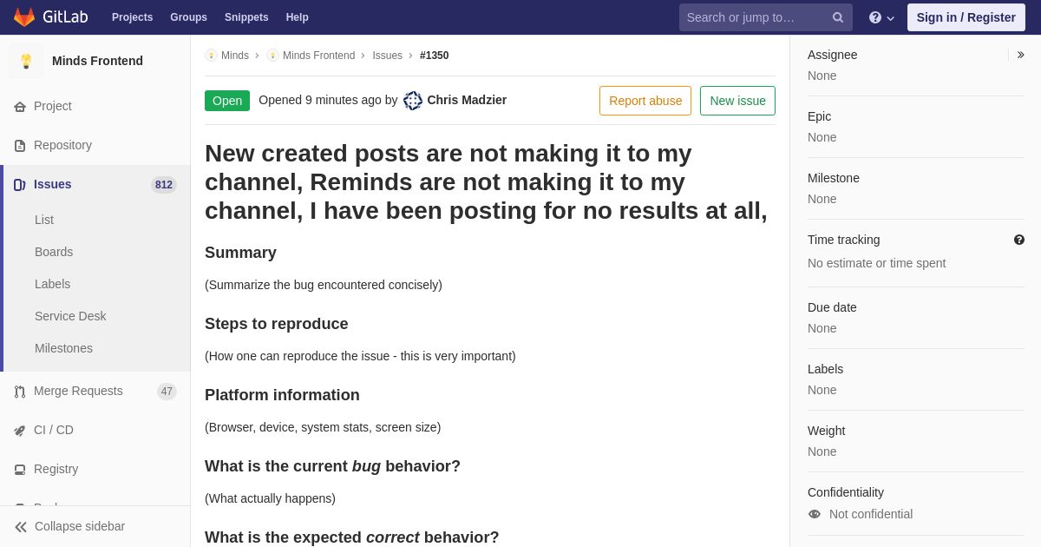Viewport: 1041px width, 547px height.
Task: Click the Assignee label in right panel
Action: click(x=832, y=55)
